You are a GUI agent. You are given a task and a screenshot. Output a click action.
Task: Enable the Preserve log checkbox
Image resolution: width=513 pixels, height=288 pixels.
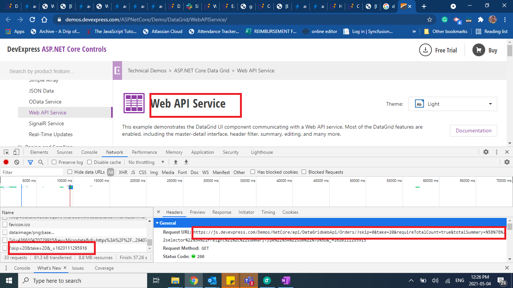54,162
